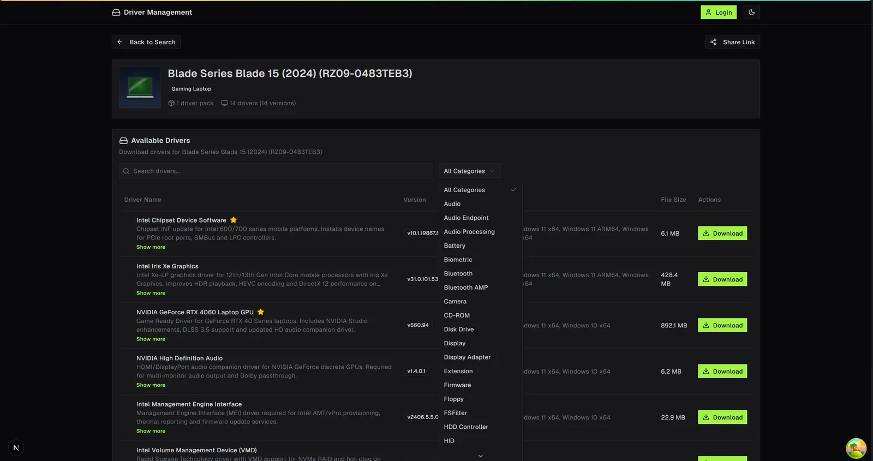Show more for Intel Chipset Device Software

tap(151, 247)
